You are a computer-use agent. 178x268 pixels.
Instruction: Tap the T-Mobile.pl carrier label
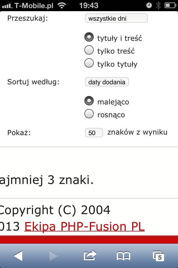point(34,6)
